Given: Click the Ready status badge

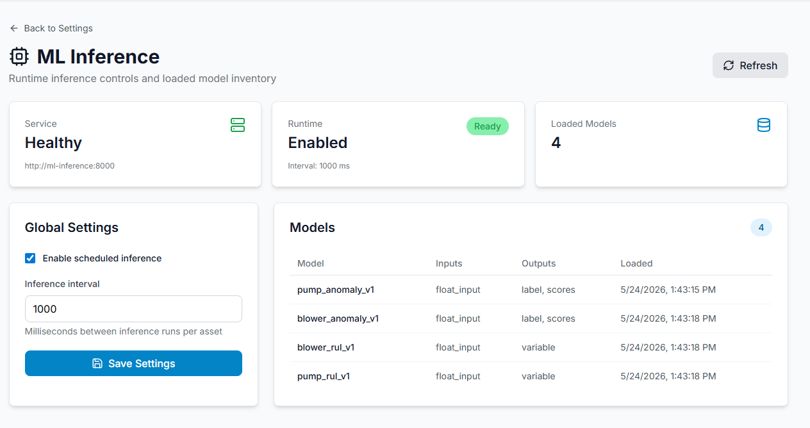Looking at the screenshot, I should pos(488,126).
